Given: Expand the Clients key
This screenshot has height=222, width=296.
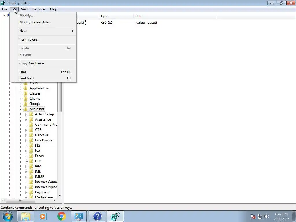Looking at the screenshot, I should pos(21,99).
